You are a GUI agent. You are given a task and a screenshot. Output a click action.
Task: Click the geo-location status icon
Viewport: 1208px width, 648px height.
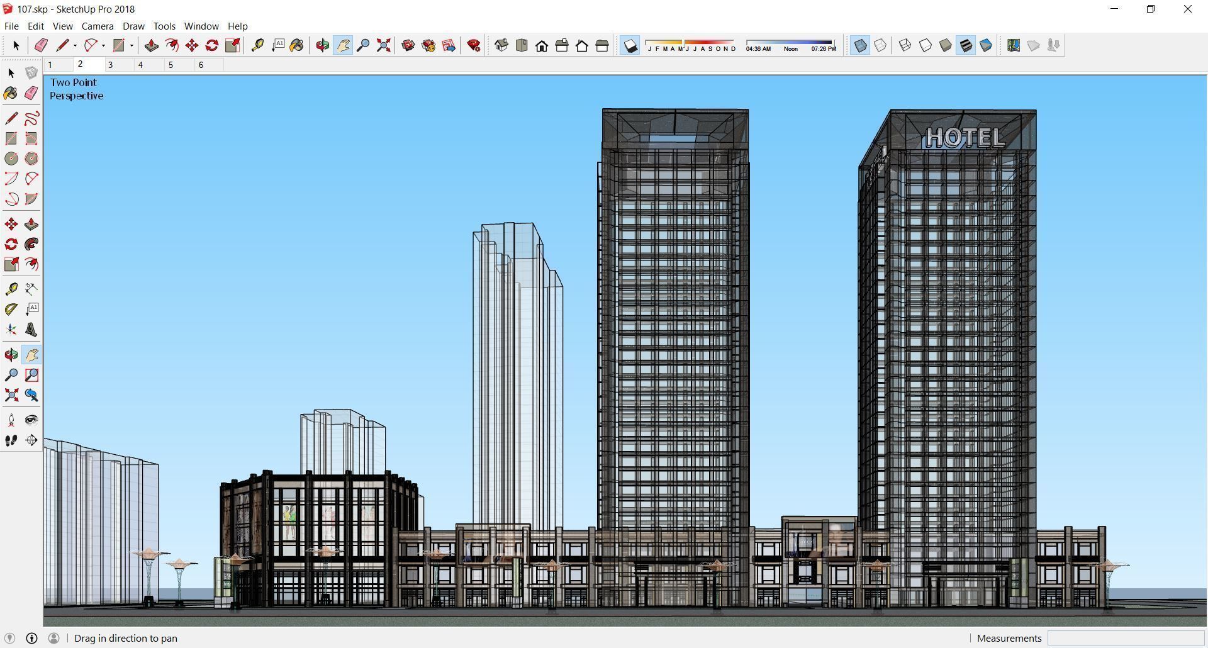(x=9, y=638)
